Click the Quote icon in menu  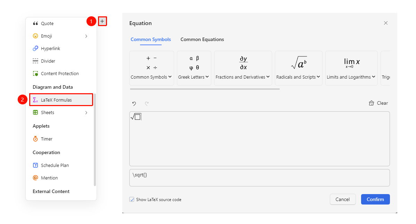click(x=35, y=23)
